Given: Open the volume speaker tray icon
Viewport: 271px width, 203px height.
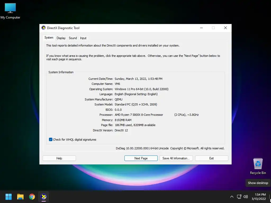Looking at the screenshot, I should click(245, 196).
